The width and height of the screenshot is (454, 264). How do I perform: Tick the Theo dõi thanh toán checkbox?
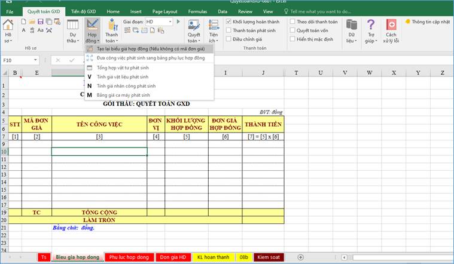pyautogui.click(x=293, y=22)
